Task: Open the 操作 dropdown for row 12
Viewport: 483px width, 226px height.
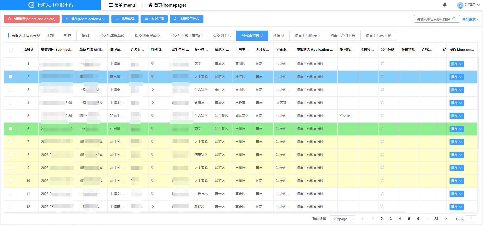Action: tap(456, 207)
